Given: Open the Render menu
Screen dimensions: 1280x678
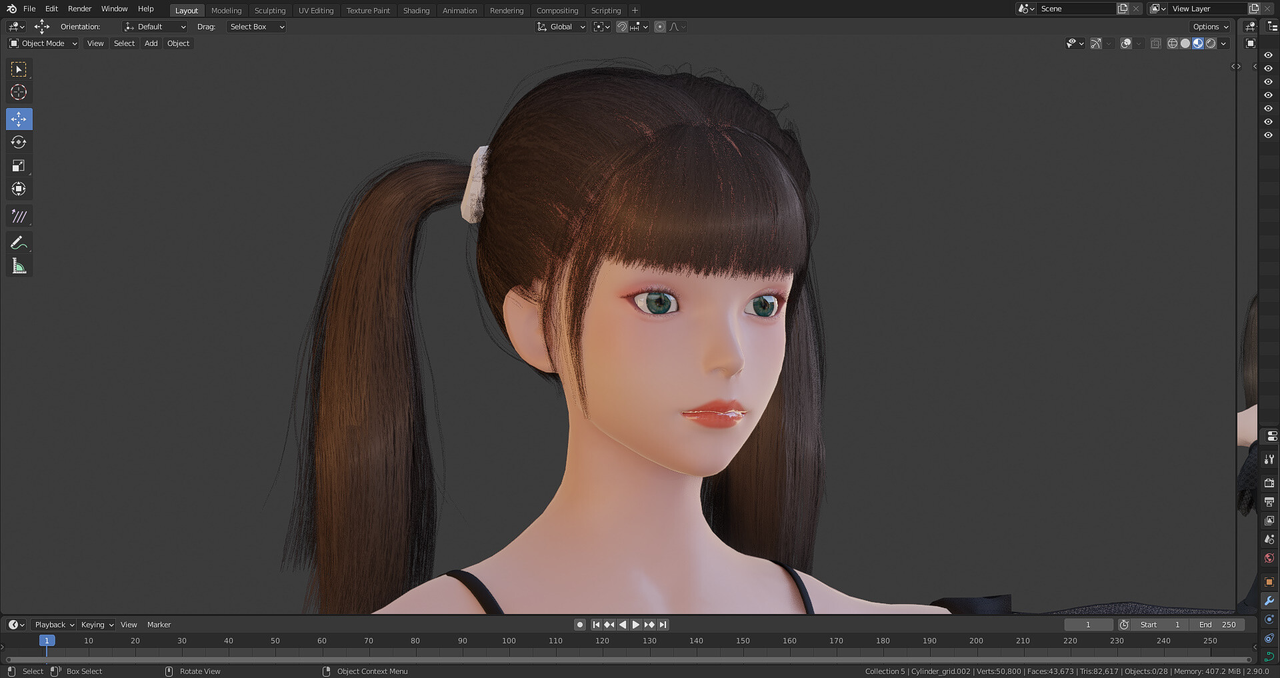Looking at the screenshot, I should point(79,9).
